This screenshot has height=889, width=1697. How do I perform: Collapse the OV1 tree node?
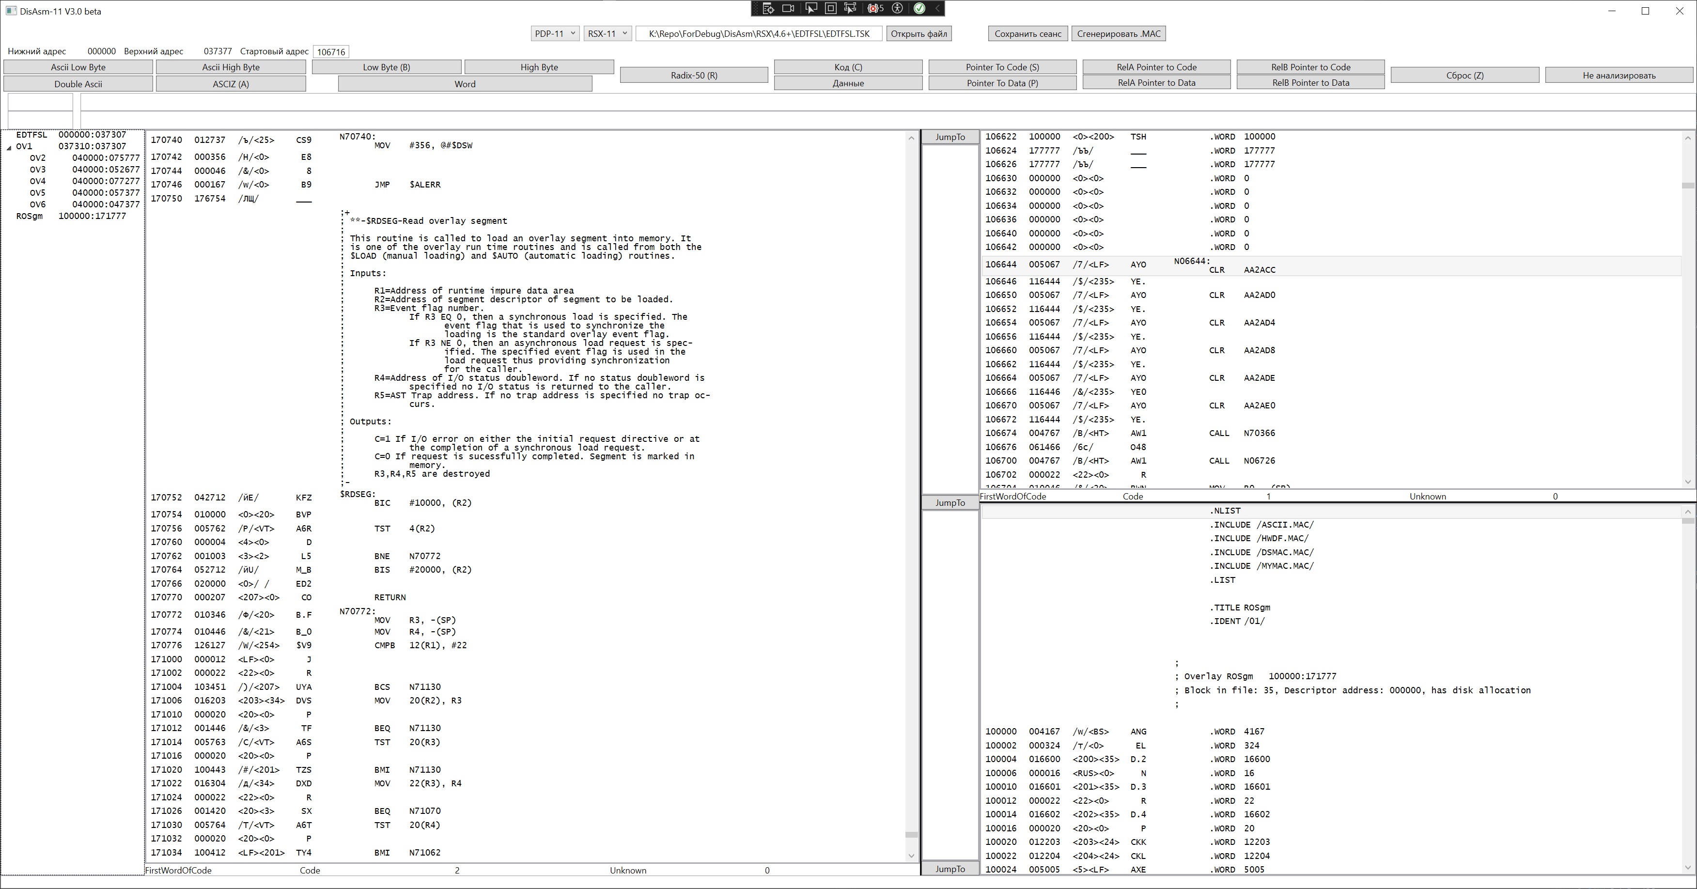tap(9, 147)
